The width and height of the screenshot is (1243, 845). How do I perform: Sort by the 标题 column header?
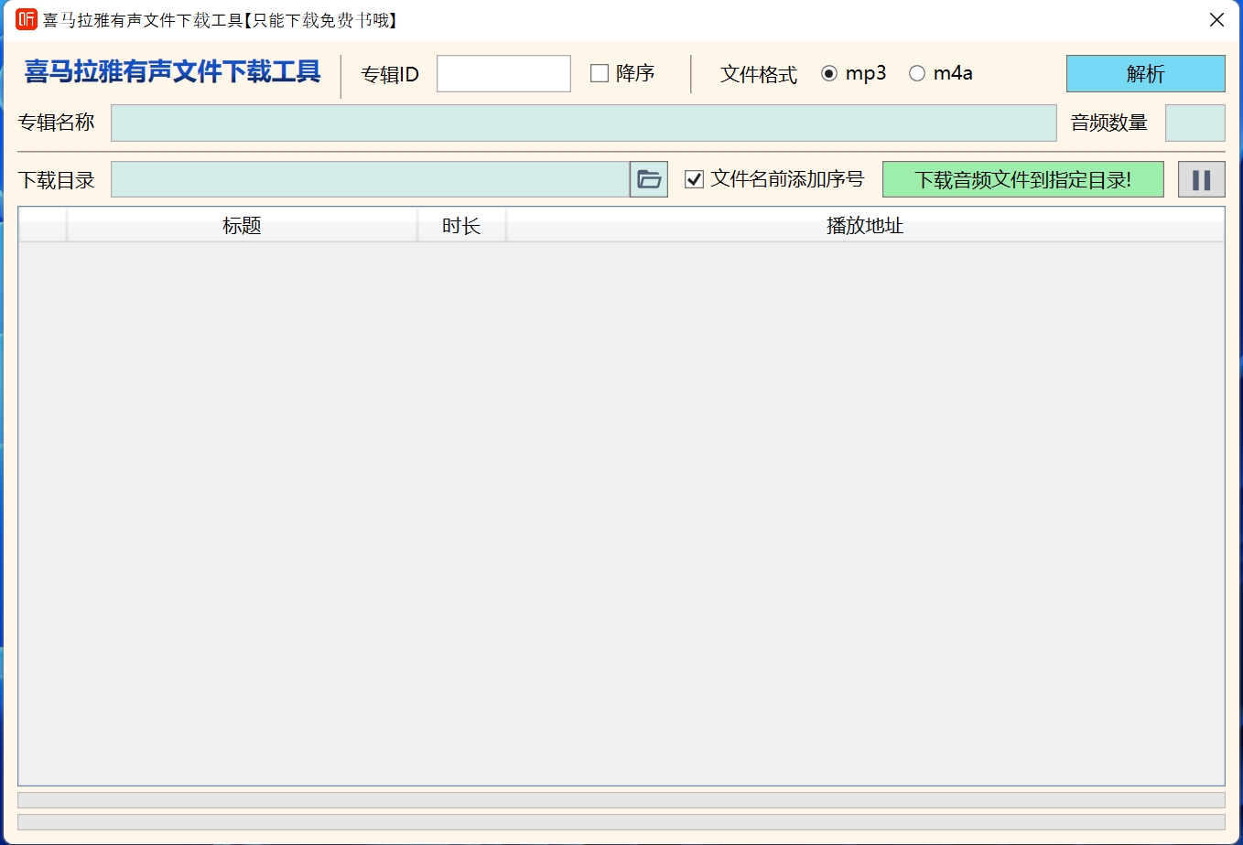tap(242, 225)
